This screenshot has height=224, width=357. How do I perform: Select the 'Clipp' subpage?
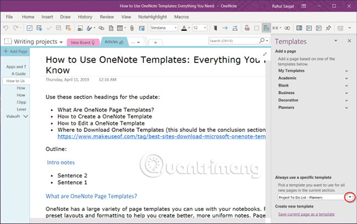[x=21, y=102]
